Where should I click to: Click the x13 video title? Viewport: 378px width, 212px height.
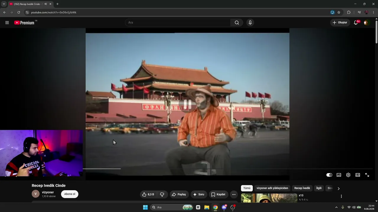[x=301, y=196]
